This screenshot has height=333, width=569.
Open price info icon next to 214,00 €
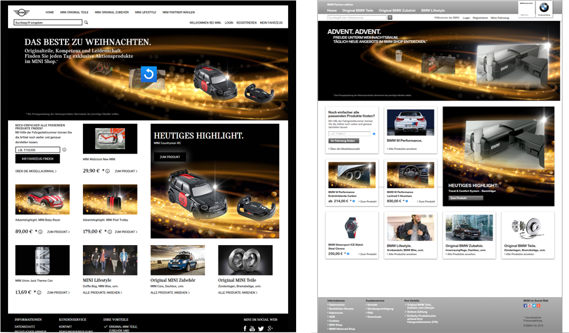[x=354, y=201]
